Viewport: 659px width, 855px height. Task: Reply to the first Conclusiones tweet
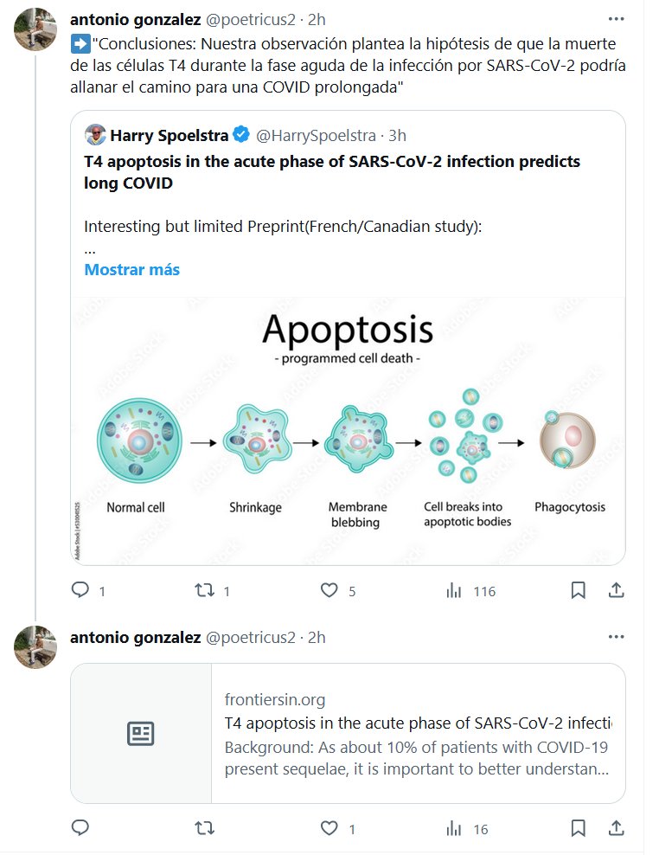80,590
